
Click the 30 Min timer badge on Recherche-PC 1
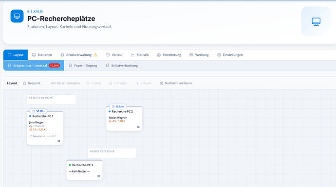coord(38,111)
